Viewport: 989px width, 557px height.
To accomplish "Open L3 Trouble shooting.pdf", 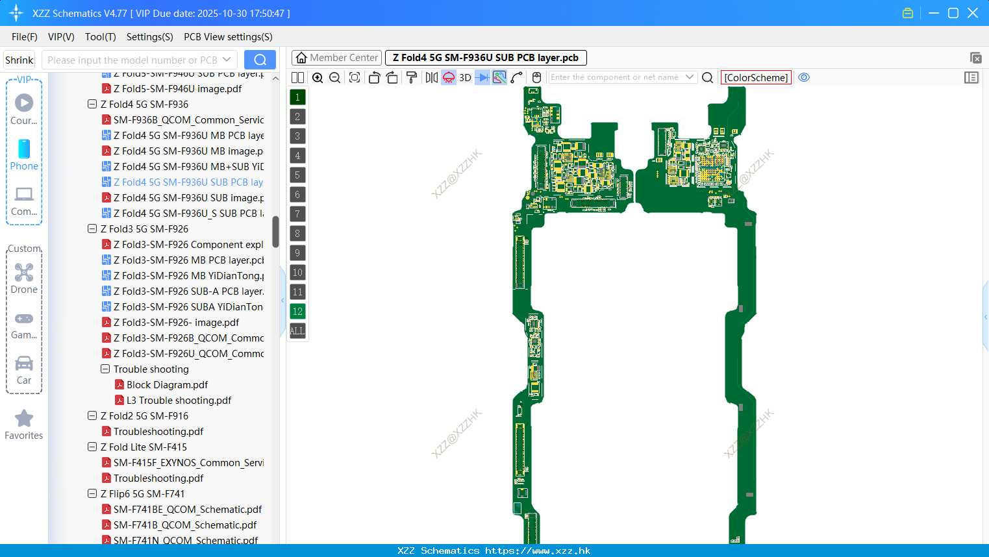I will pyautogui.click(x=173, y=400).
